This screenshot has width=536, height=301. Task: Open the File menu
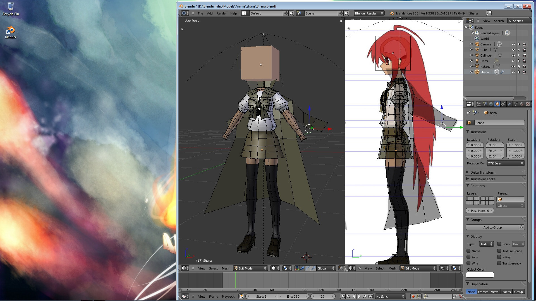click(x=200, y=13)
